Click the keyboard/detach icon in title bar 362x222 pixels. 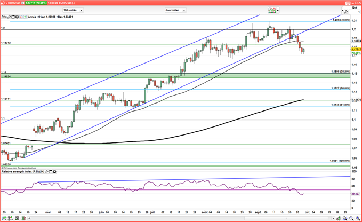(x=348, y=3)
